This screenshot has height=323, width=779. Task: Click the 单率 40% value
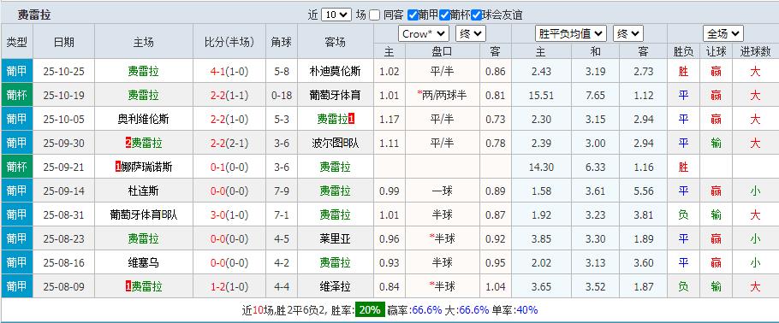click(526, 310)
